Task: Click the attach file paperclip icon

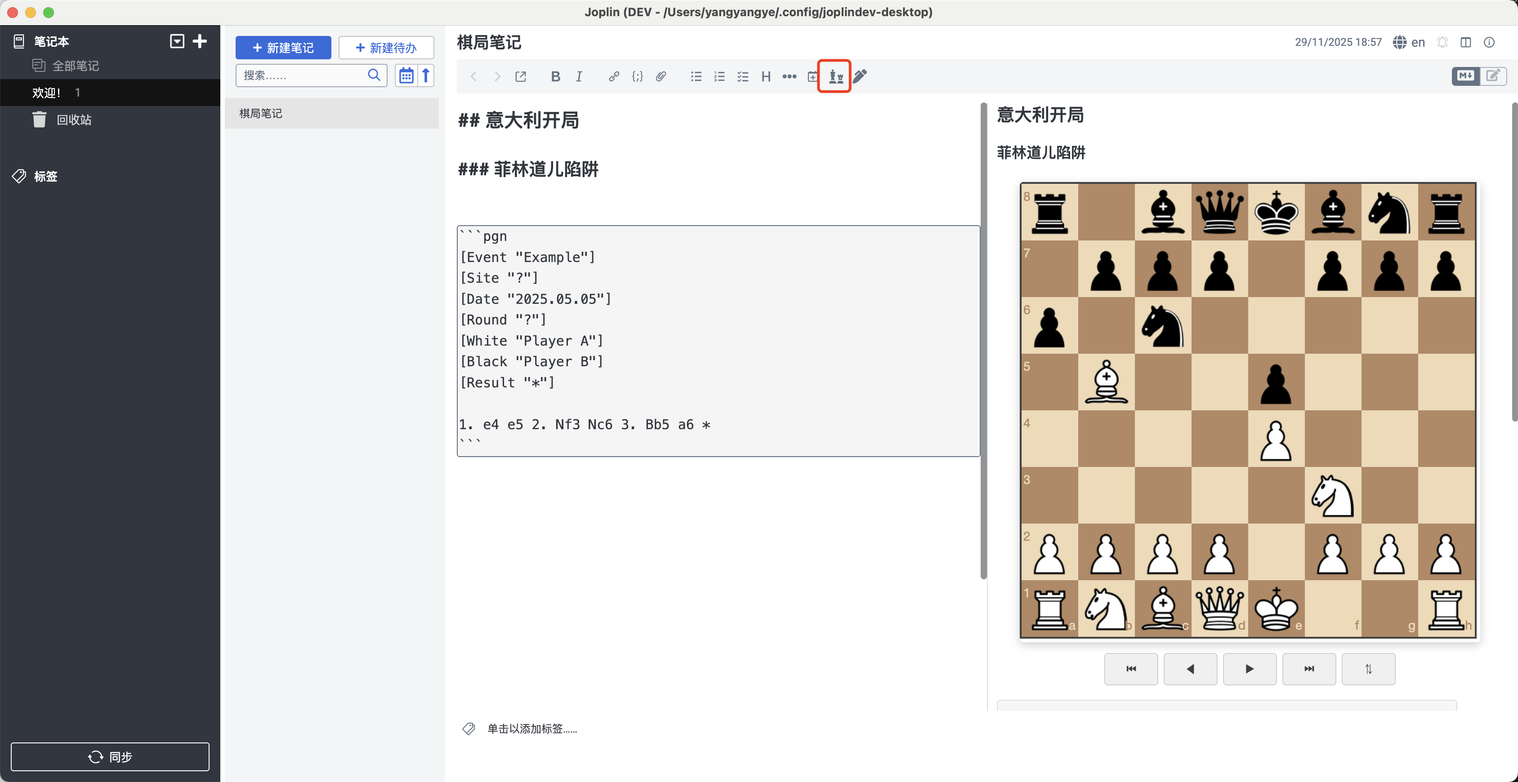Action: [x=661, y=76]
